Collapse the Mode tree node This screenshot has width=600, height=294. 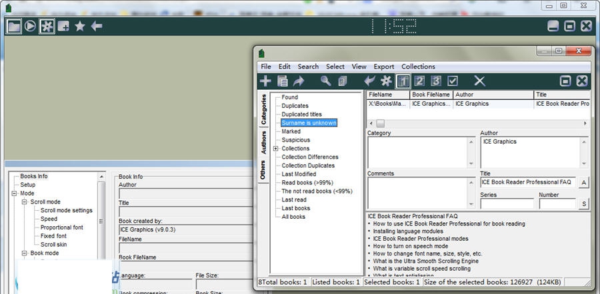[14, 194]
